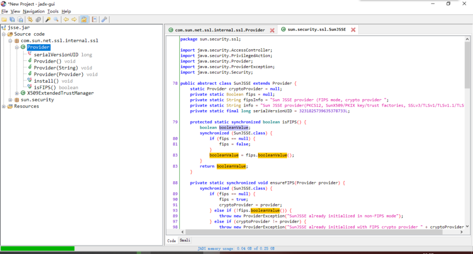This screenshot has width=473, height=254.
Task: Collapse the com.sun.net.ssl.internal.ssl package
Action: (10, 41)
